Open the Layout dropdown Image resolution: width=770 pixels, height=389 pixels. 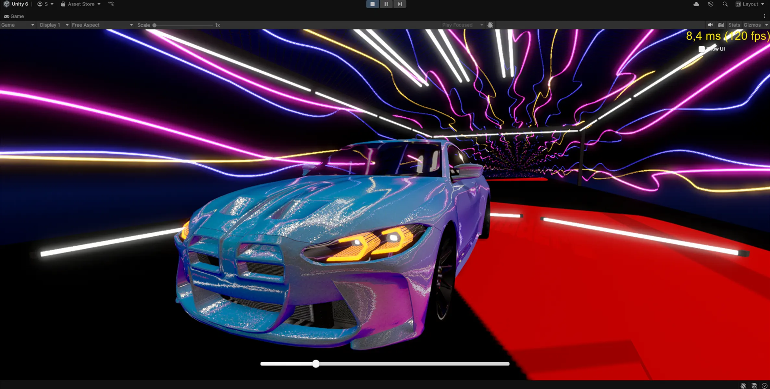point(751,4)
